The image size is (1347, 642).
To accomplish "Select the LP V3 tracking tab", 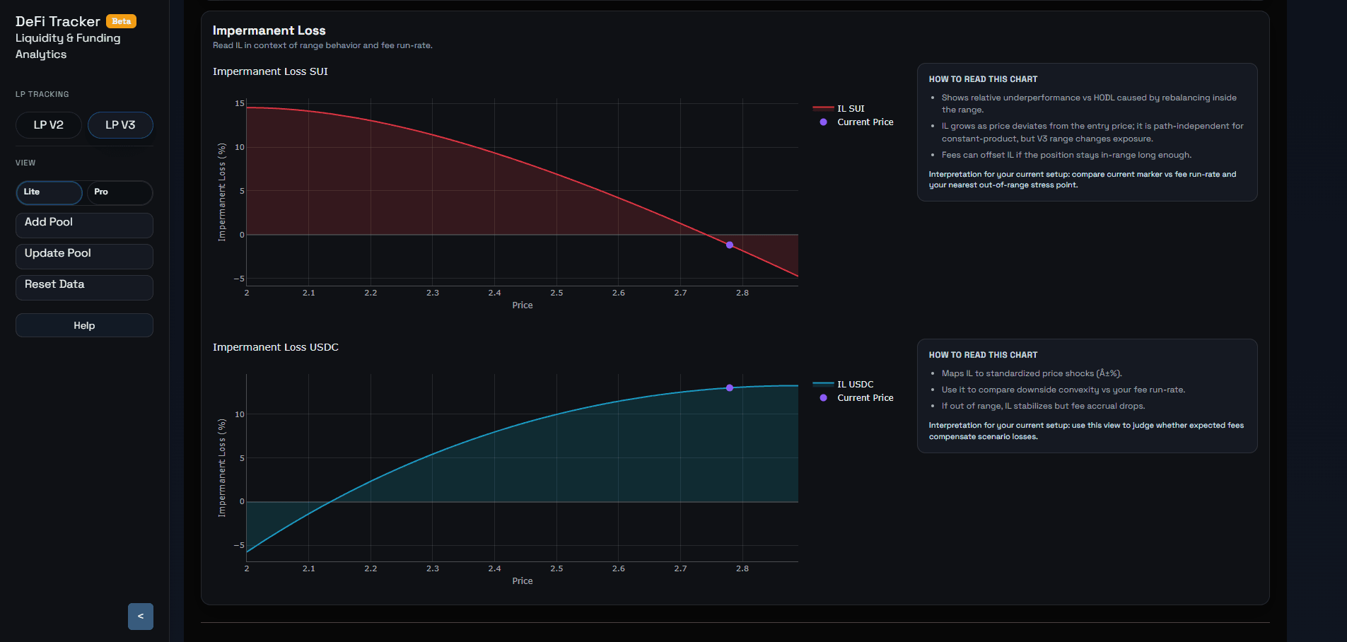I will click(x=120, y=124).
